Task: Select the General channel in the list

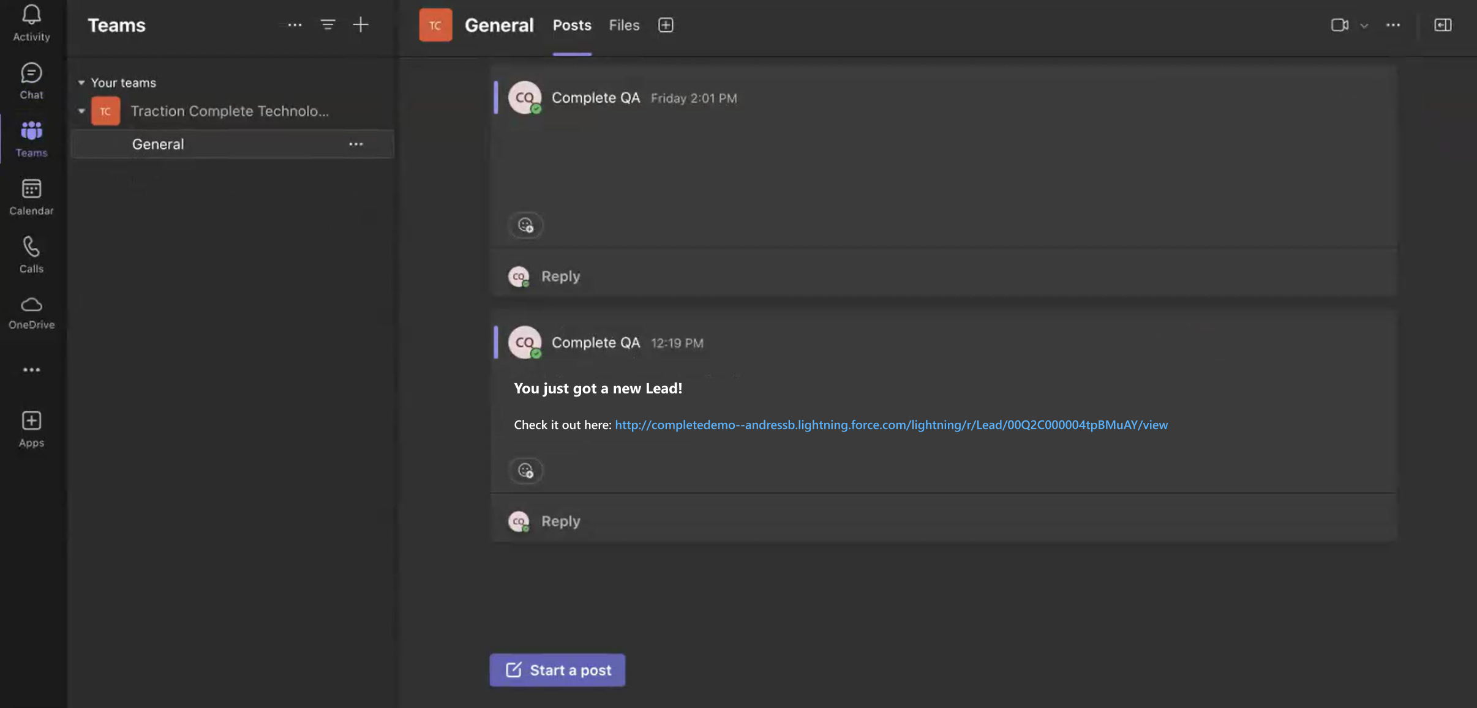Action: point(233,144)
